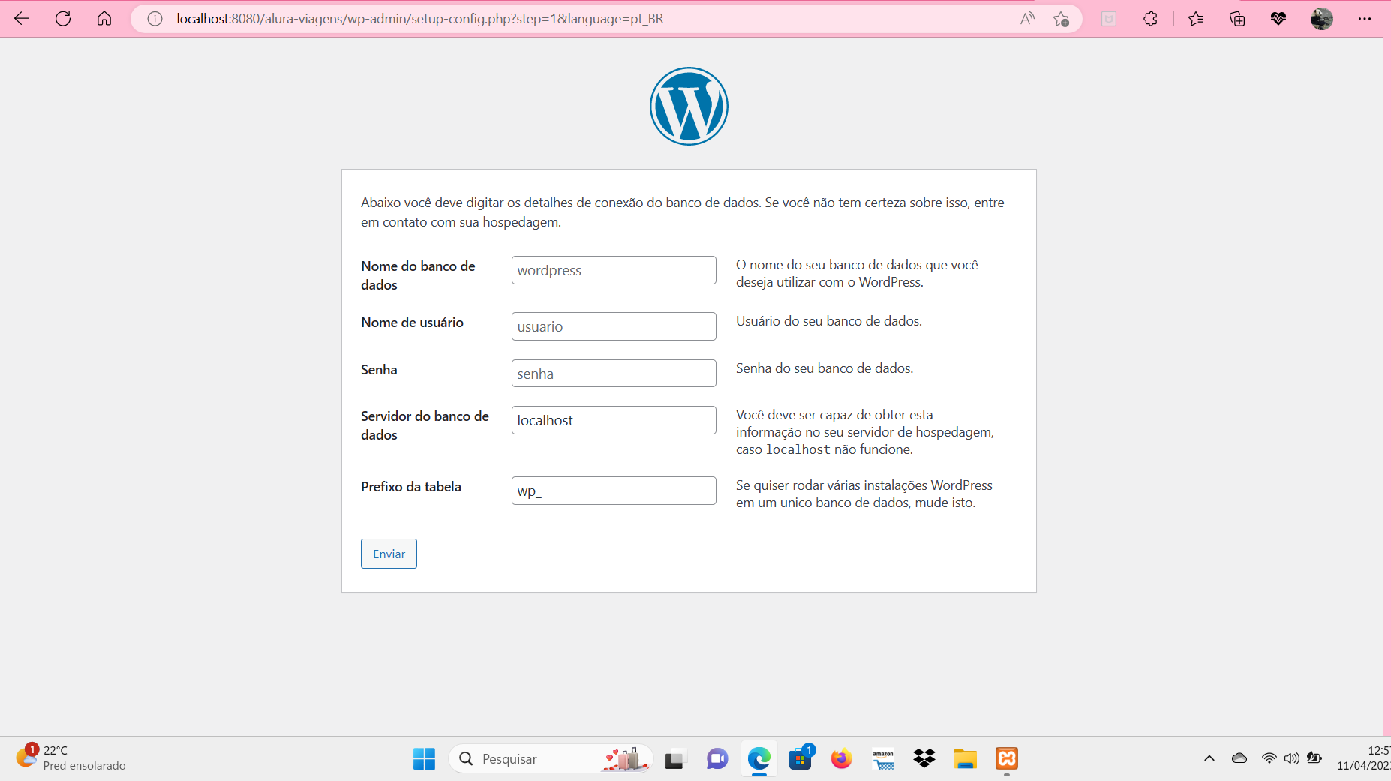Click the WordPress logo
This screenshot has height=781, width=1391.
point(689,106)
